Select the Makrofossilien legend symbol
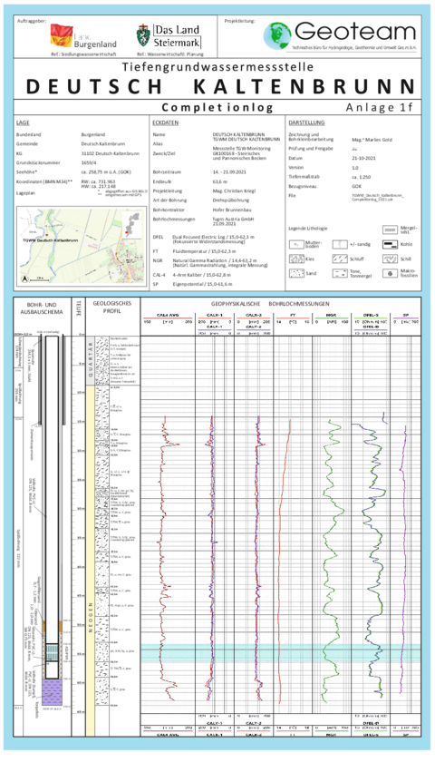The image size is (435, 762). pyautogui.click(x=389, y=274)
